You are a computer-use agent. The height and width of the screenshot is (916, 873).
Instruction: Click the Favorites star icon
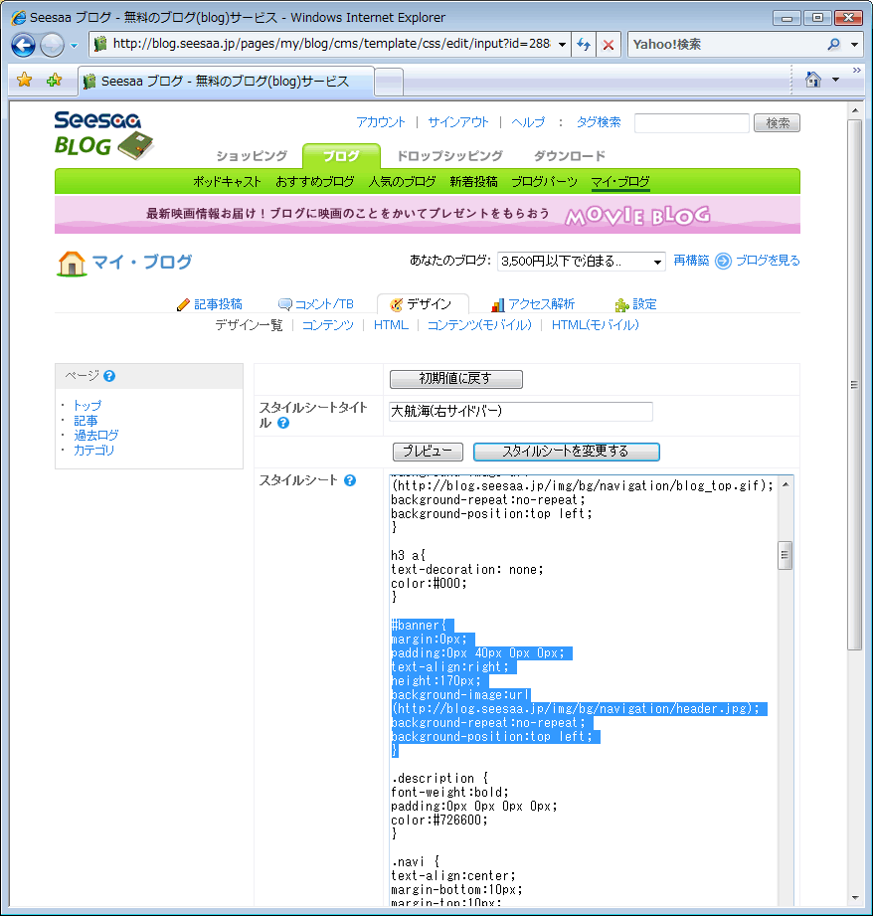coord(25,81)
